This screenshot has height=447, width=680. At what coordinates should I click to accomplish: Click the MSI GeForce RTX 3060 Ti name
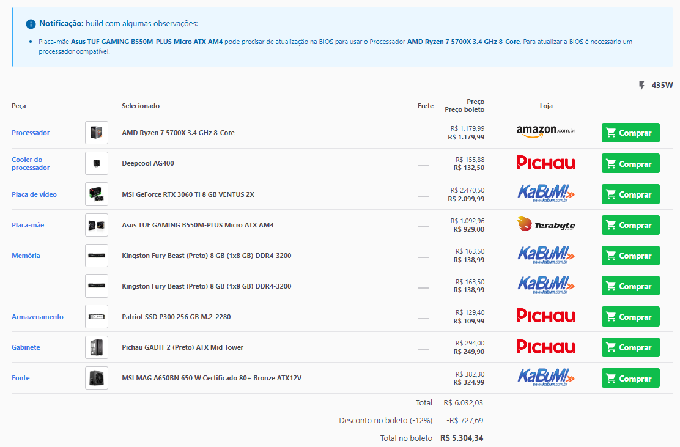click(x=188, y=194)
